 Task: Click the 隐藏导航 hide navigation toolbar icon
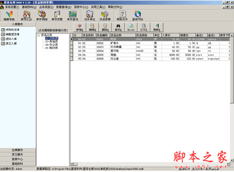pos(9,16)
